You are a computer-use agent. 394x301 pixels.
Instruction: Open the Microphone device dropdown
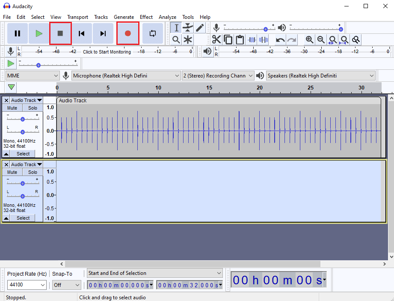pyautogui.click(x=125, y=75)
